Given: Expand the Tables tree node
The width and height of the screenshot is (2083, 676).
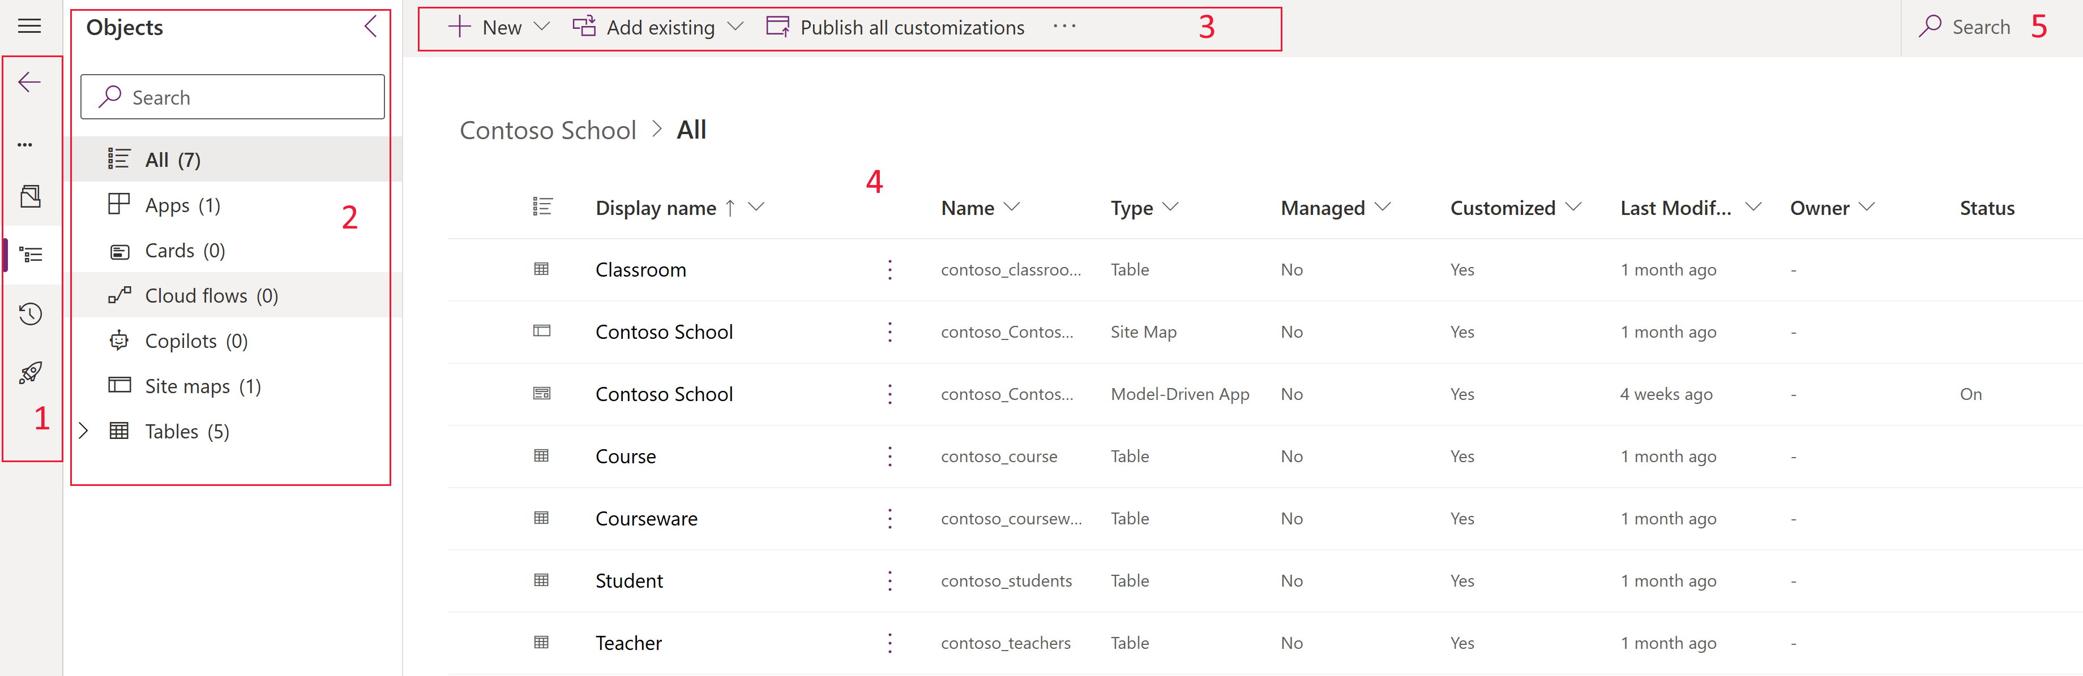Looking at the screenshot, I should point(83,430).
